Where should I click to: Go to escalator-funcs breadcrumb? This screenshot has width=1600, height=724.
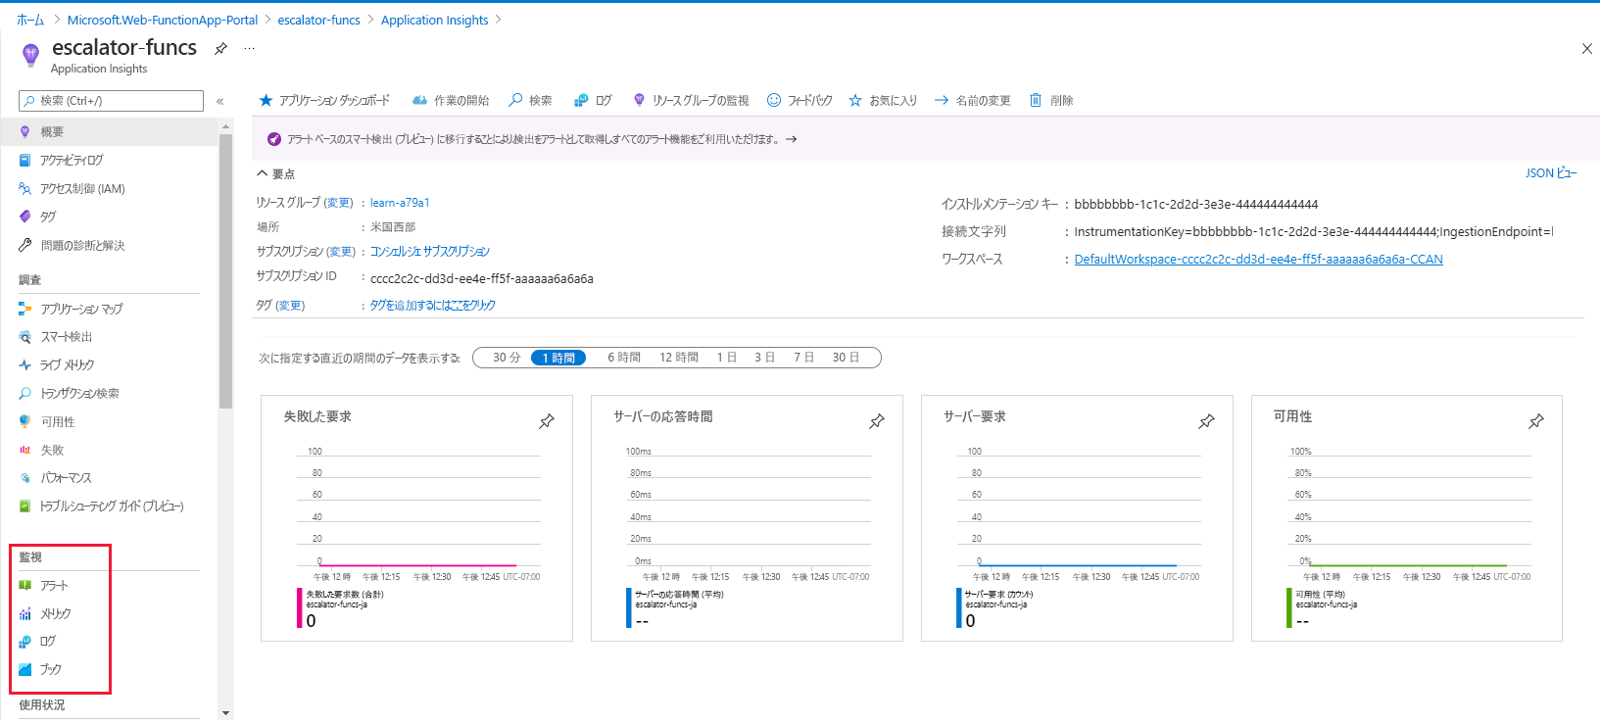pos(318,20)
